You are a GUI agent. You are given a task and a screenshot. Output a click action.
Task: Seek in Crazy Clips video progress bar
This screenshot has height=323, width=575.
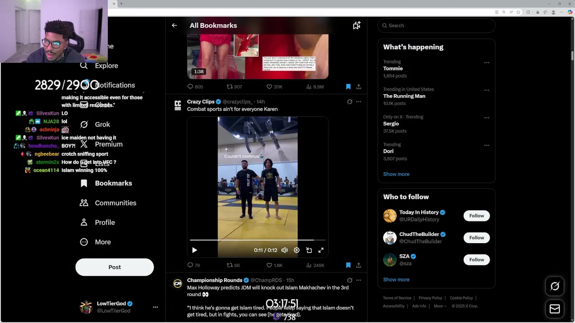click(257, 240)
